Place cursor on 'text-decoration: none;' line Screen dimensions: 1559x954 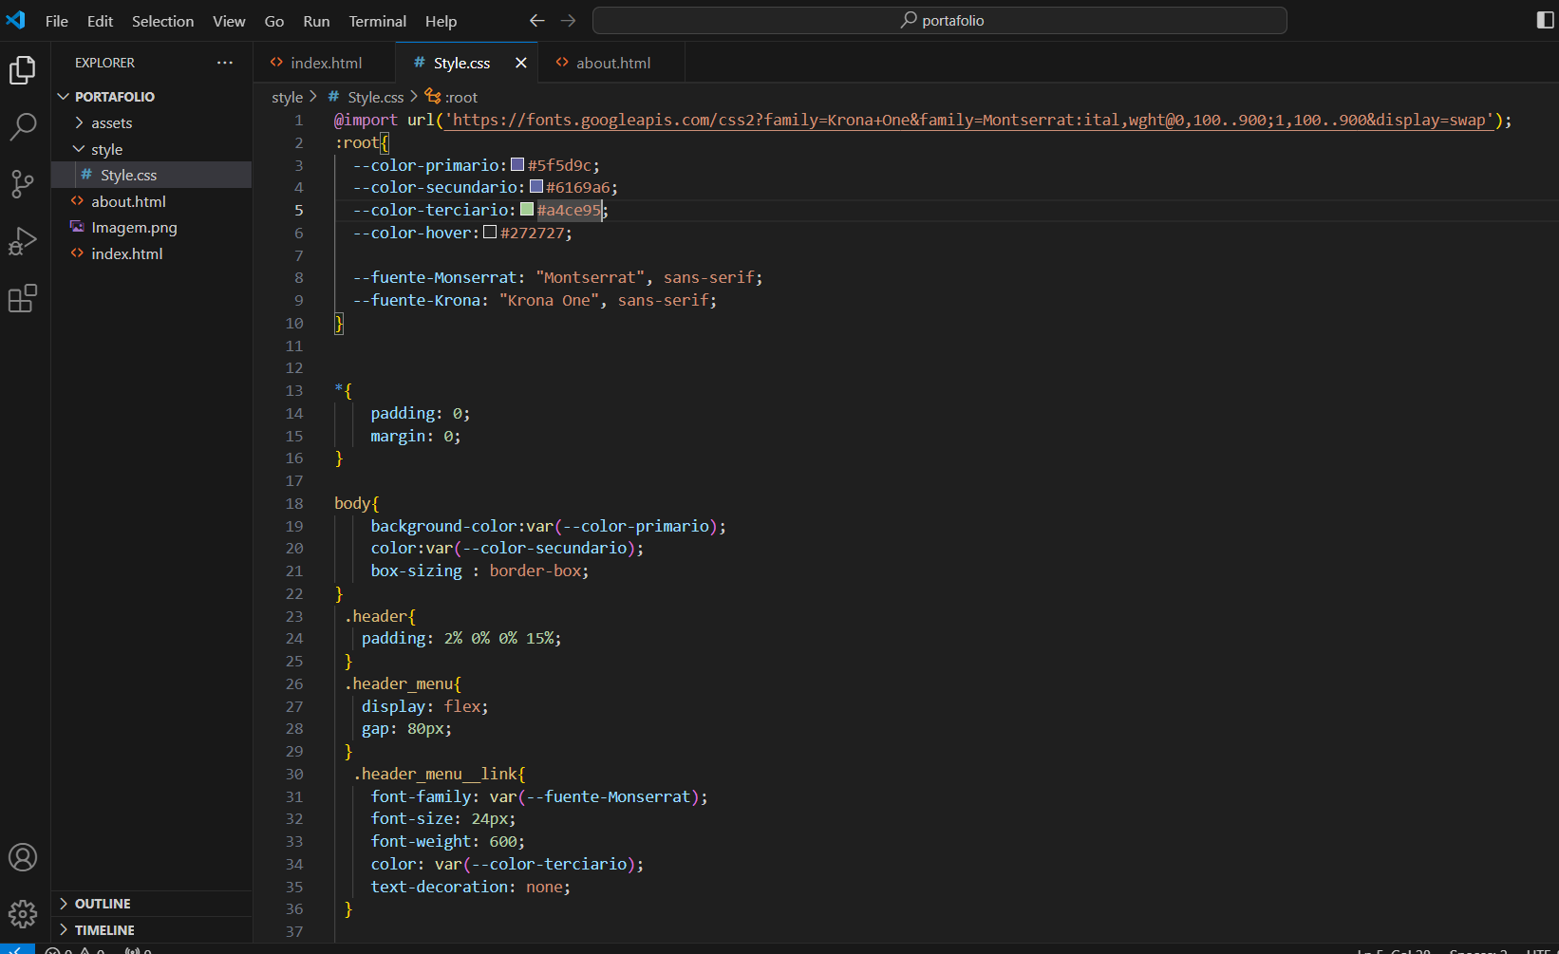click(471, 887)
